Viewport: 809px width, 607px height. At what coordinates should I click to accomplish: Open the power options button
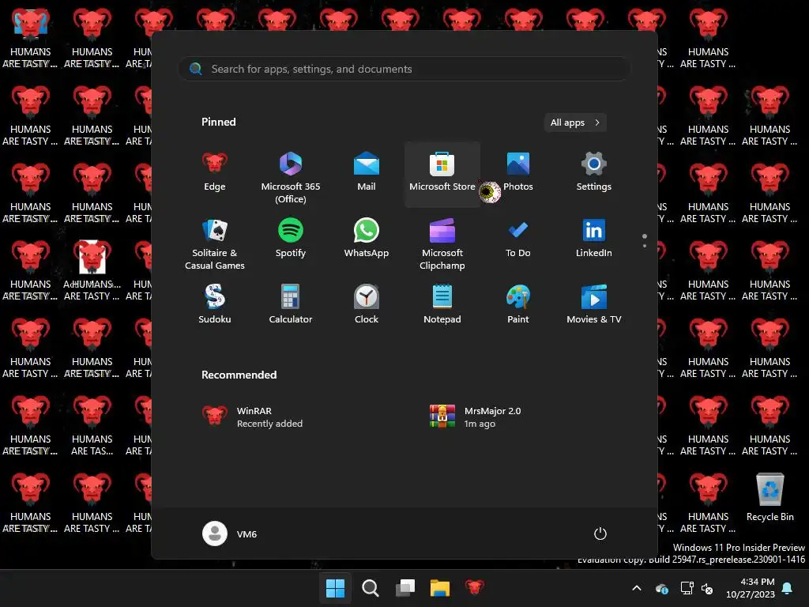(x=600, y=533)
